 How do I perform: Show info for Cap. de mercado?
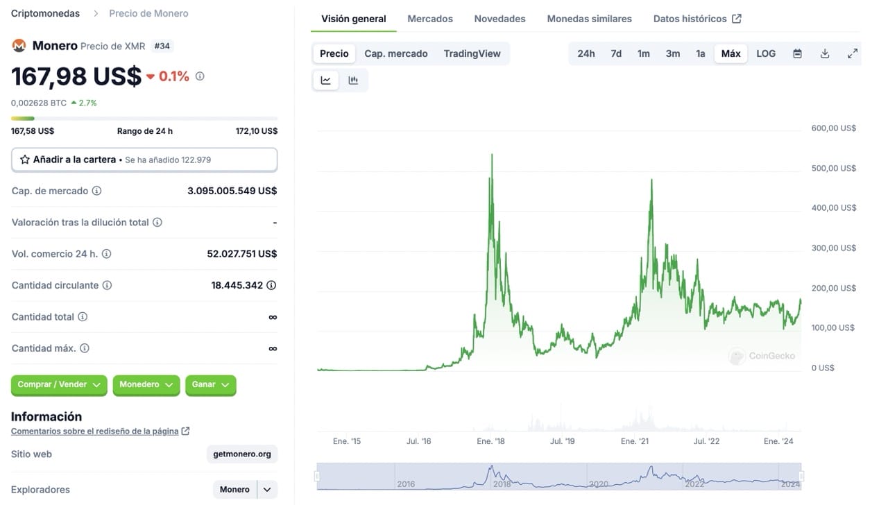point(96,191)
